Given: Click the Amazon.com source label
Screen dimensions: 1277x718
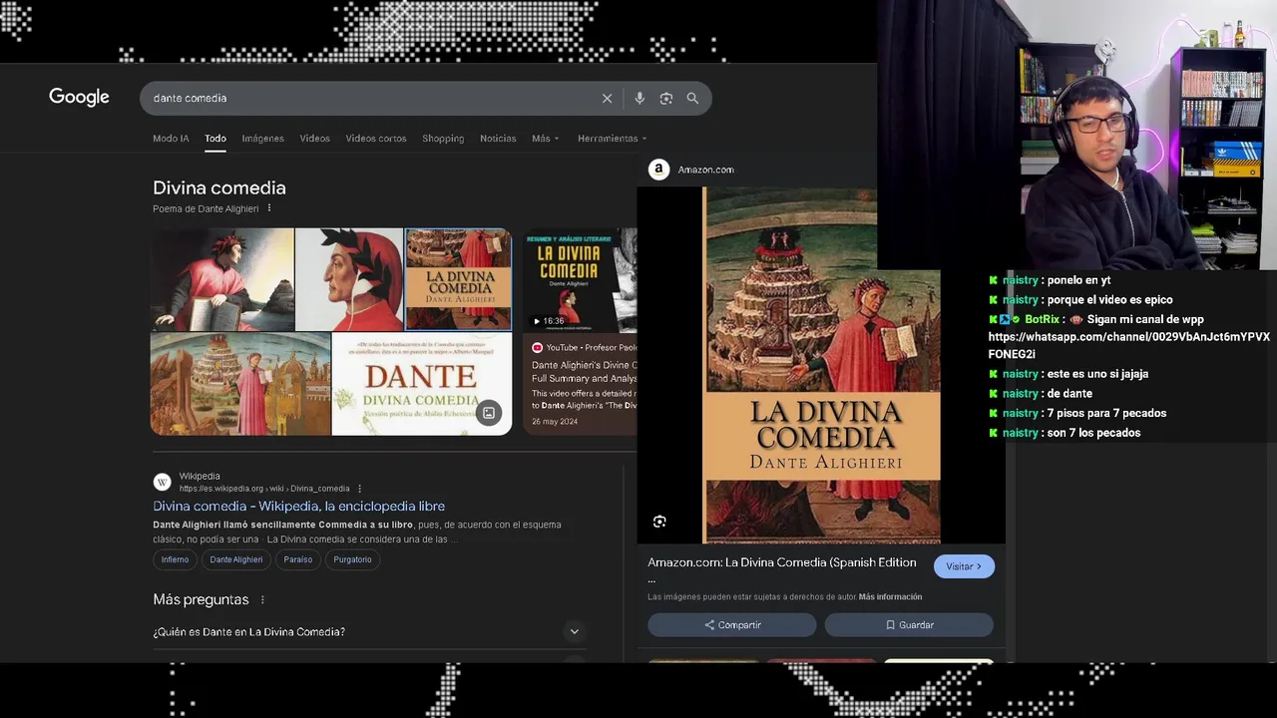Looking at the screenshot, I should 706,170.
